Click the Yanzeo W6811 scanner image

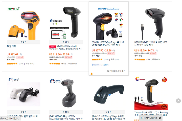[151, 93]
